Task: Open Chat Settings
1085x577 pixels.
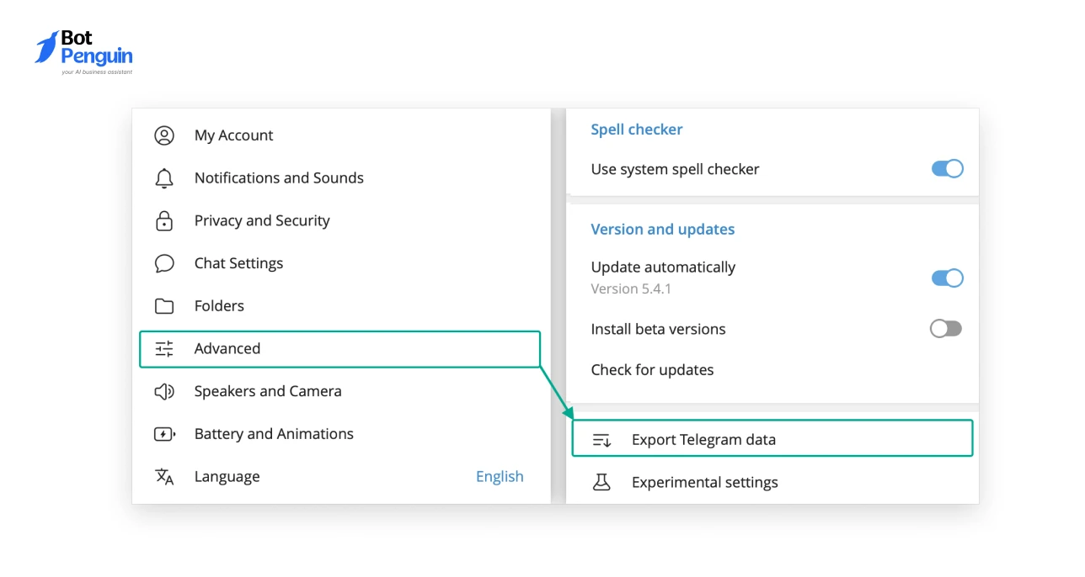Action: point(341,263)
